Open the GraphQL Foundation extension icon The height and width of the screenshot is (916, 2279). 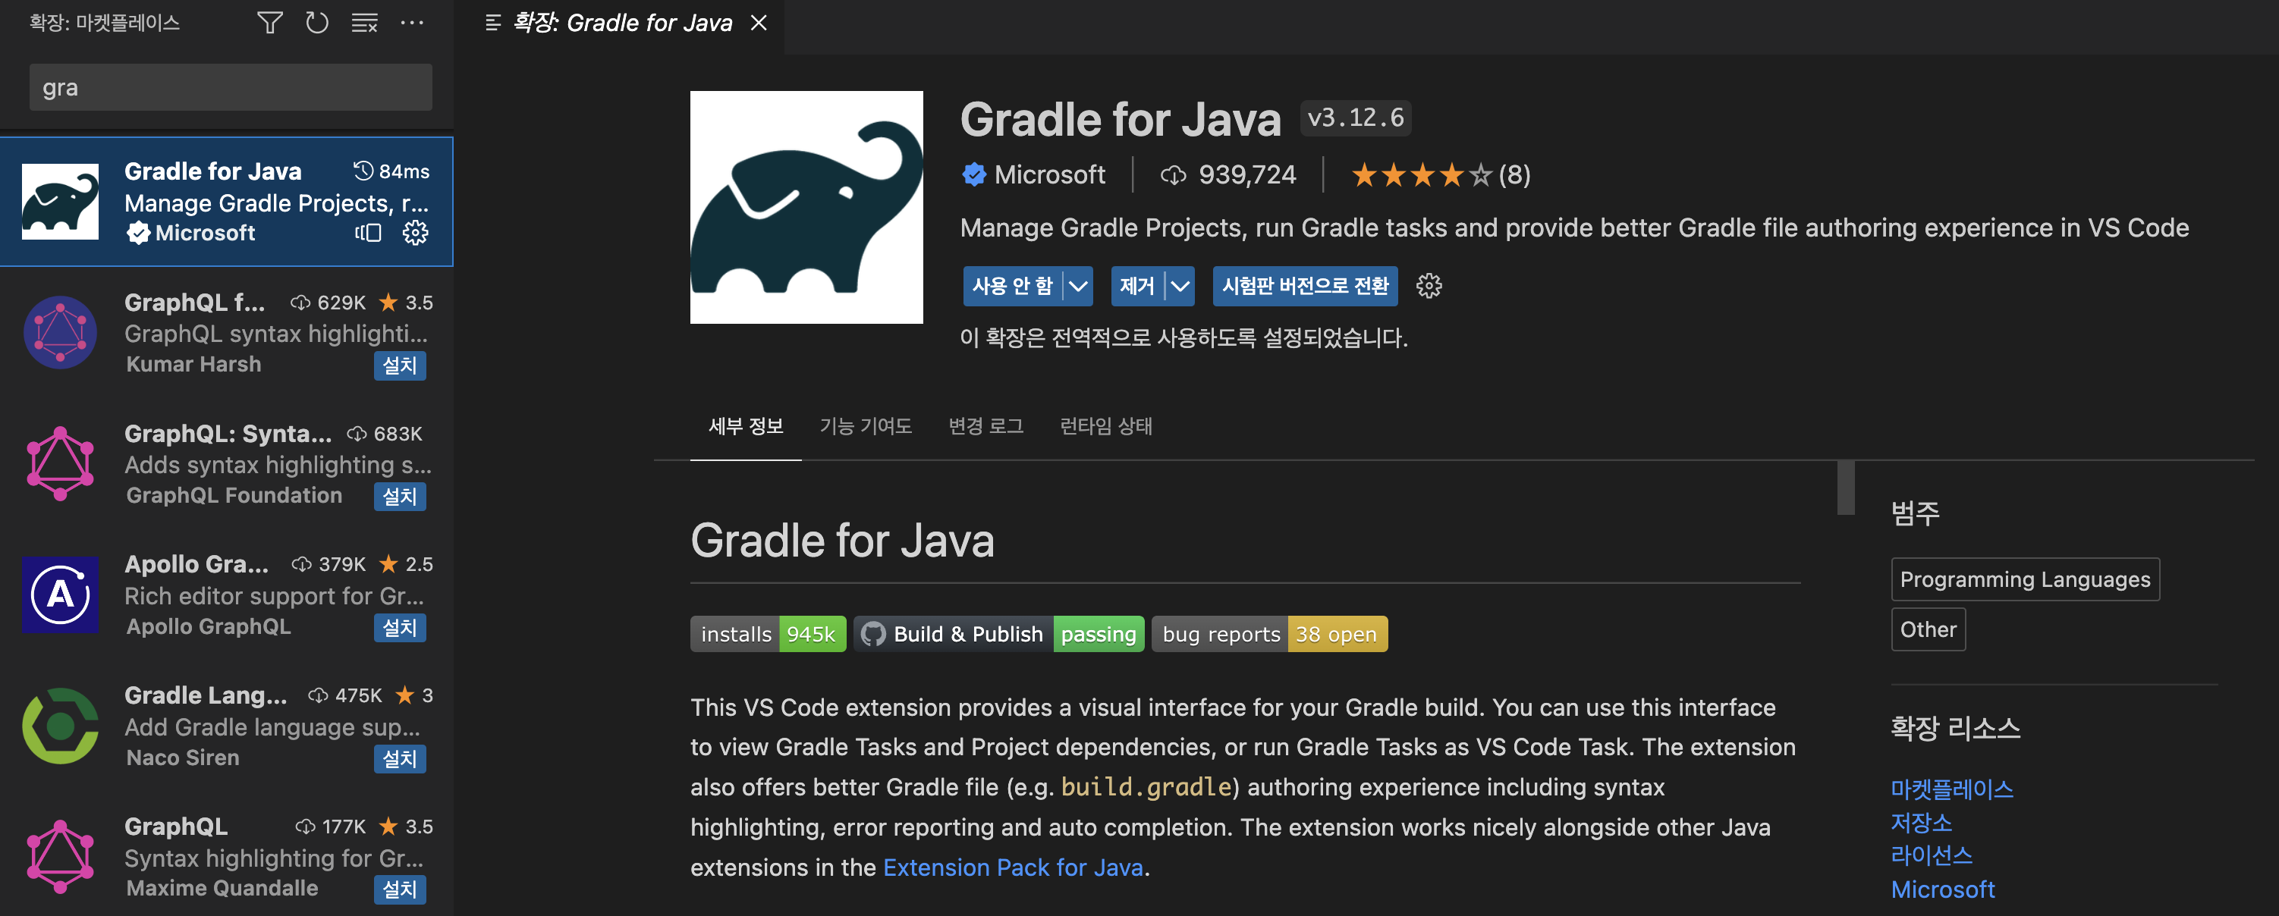tap(60, 463)
